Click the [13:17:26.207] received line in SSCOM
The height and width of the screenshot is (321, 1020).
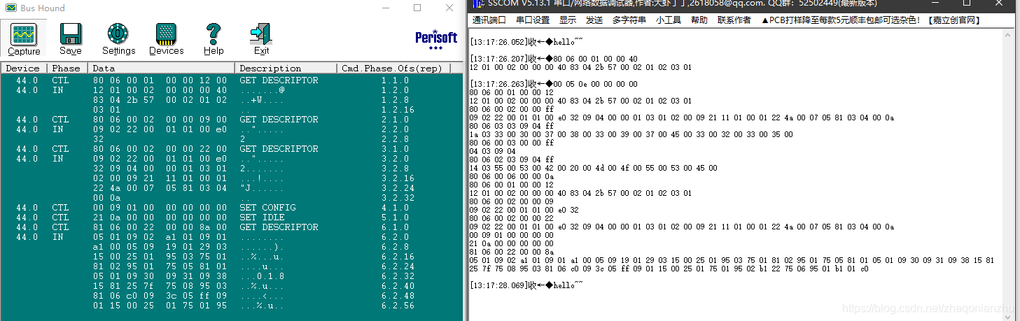click(554, 59)
